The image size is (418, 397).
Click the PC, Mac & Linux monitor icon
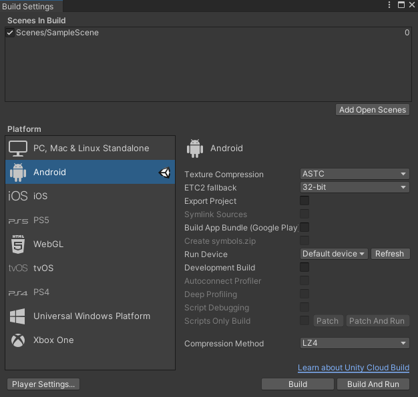pos(18,149)
